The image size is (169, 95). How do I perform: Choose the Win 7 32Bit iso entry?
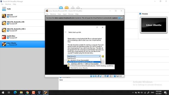tap(84, 64)
